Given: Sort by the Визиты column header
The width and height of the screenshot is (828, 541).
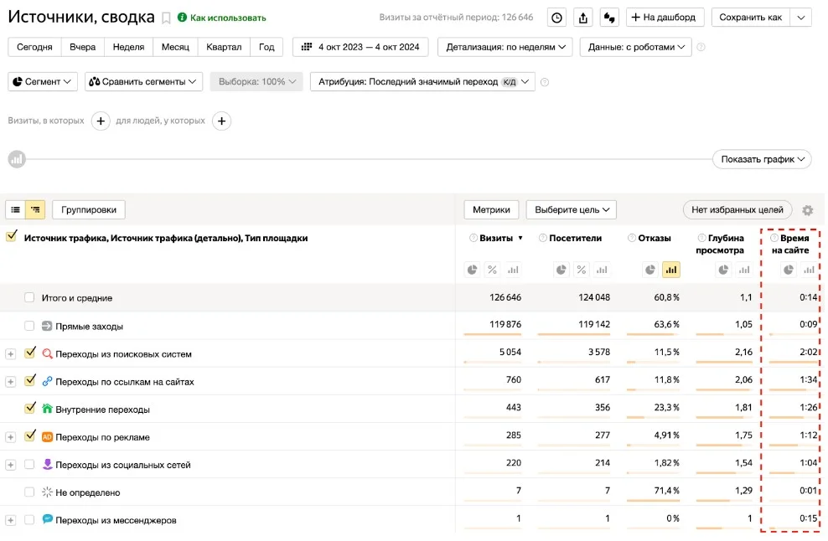Looking at the screenshot, I should click(x=496, y=238).
